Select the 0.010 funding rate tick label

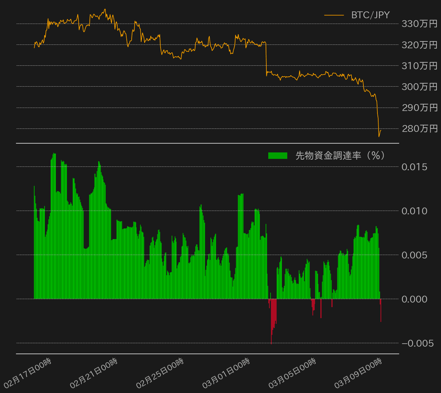pyautogui.click(x=414, y=211)
